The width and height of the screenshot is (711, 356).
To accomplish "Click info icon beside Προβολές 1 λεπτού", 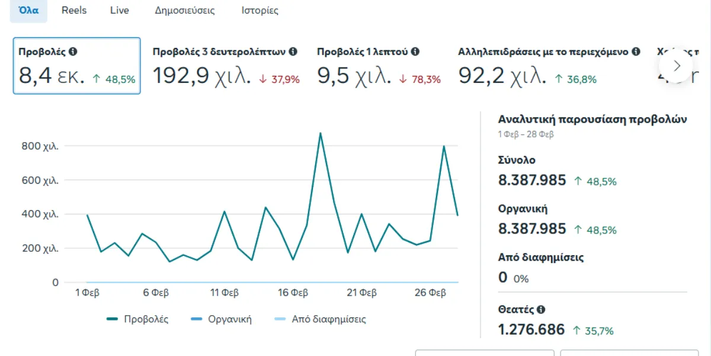I will click(415, 52).
